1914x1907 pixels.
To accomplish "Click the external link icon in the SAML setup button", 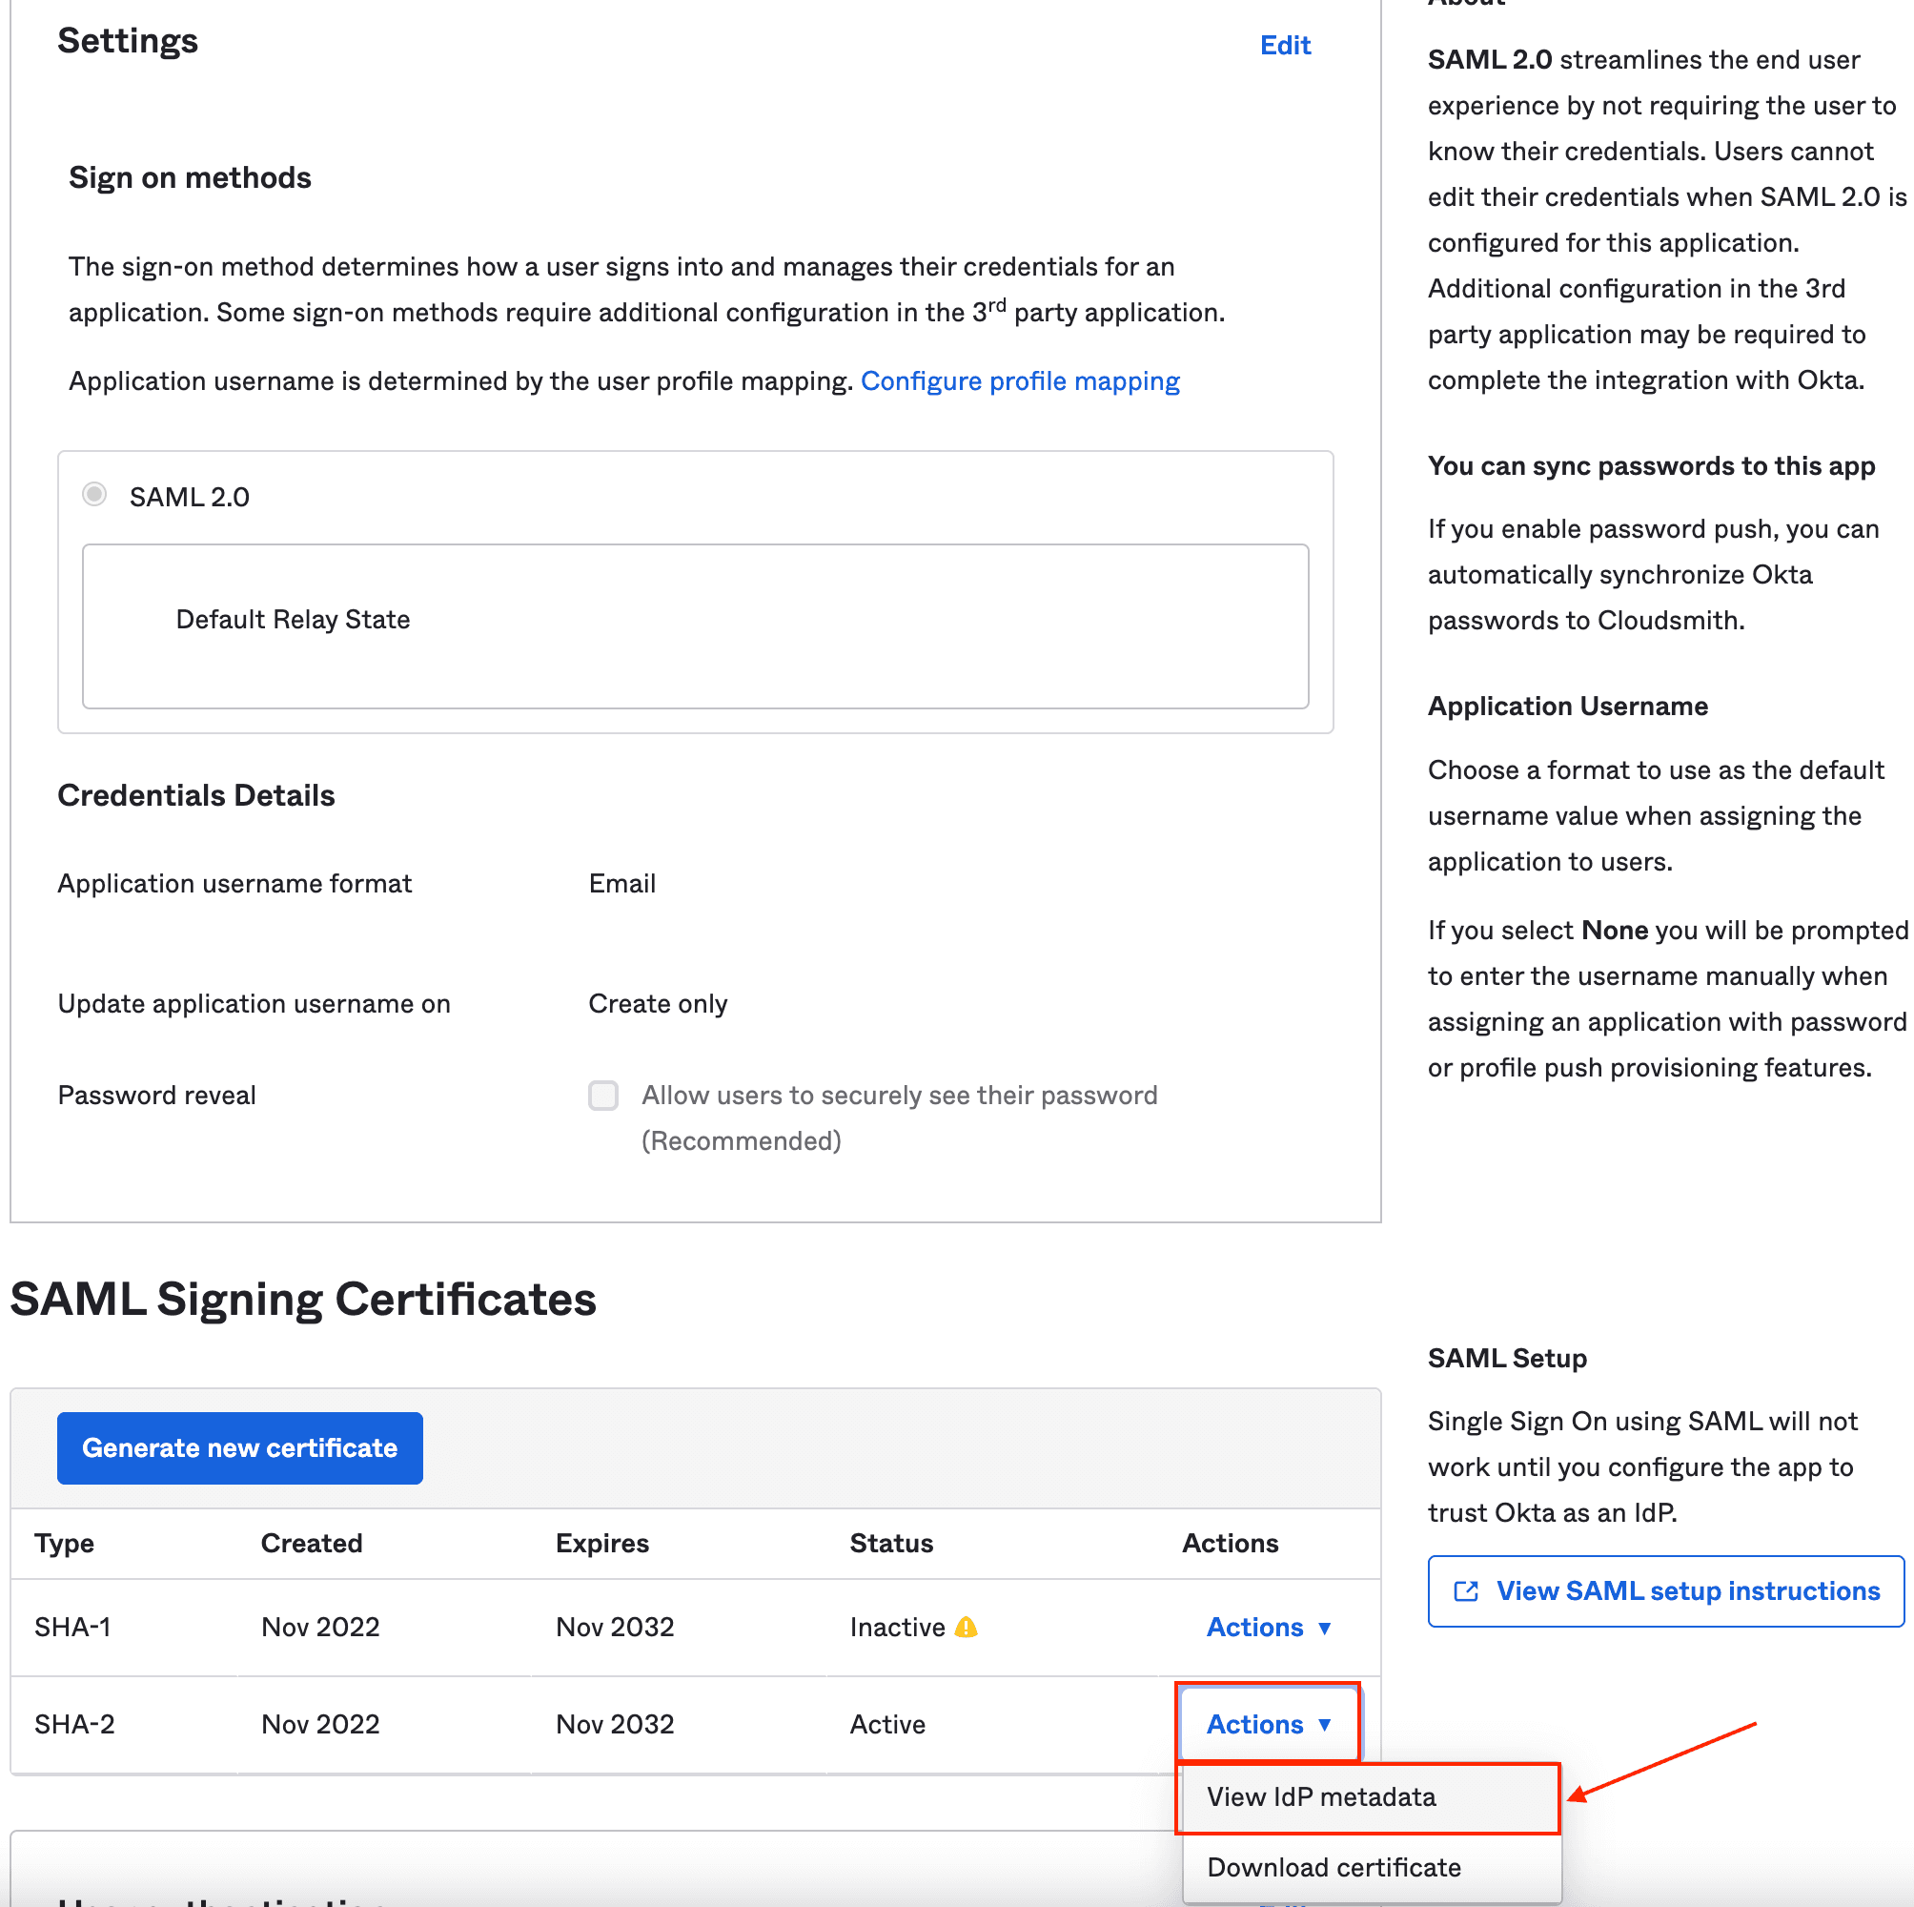I will pos(1466,1591).
